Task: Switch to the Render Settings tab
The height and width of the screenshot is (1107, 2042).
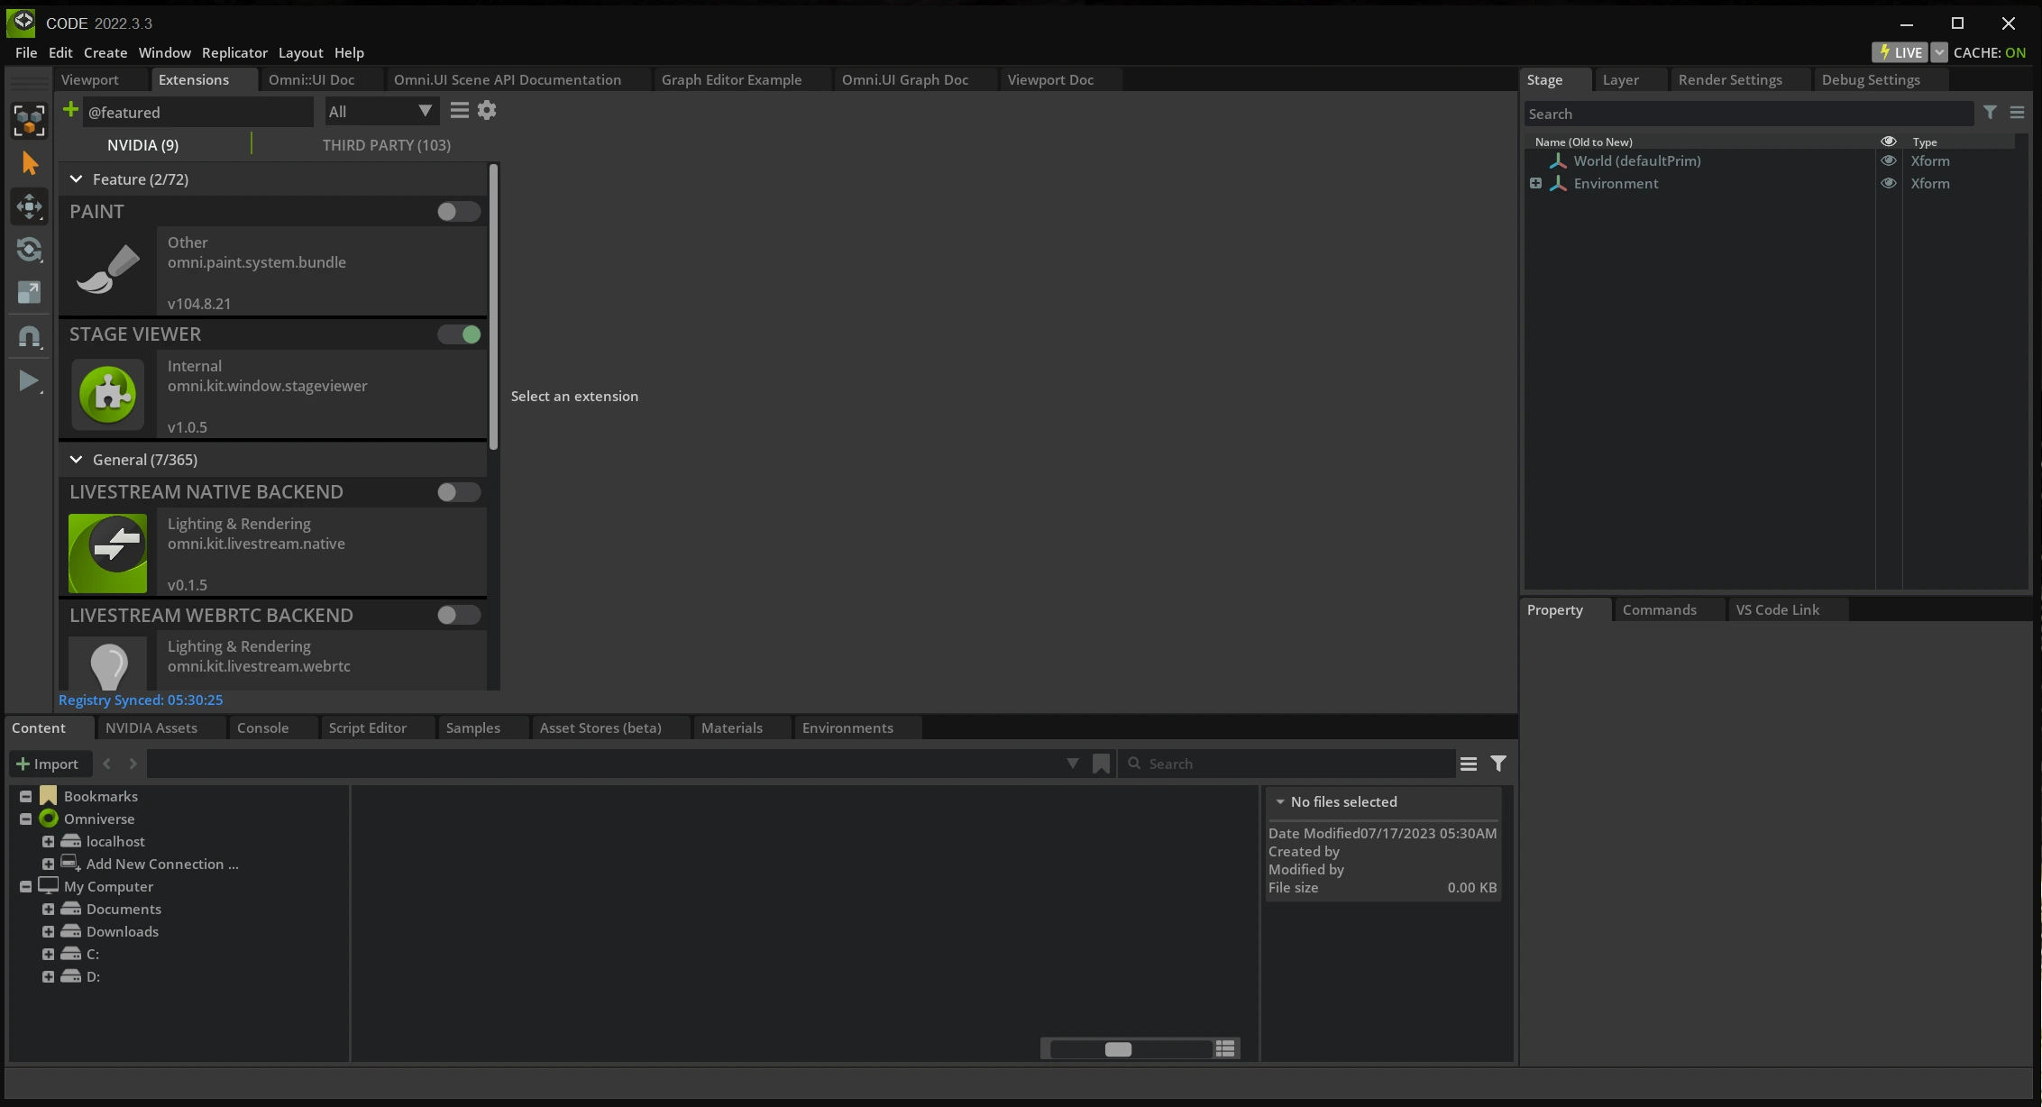Action: [1729, 79]
